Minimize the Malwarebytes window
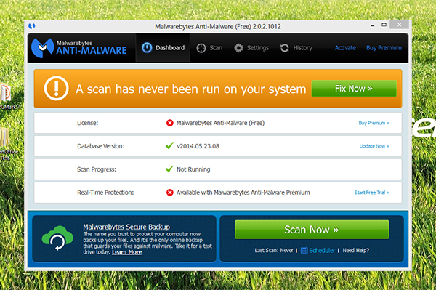 point(372,25)
